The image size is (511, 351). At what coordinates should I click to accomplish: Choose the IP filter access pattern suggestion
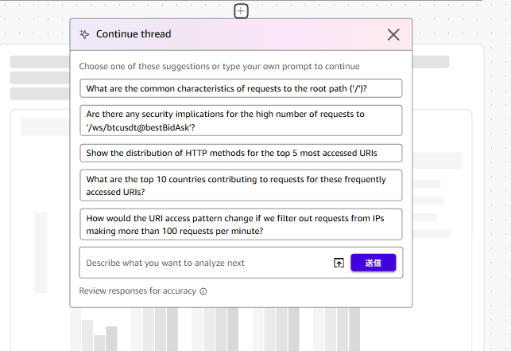click(x=241, y=224)
